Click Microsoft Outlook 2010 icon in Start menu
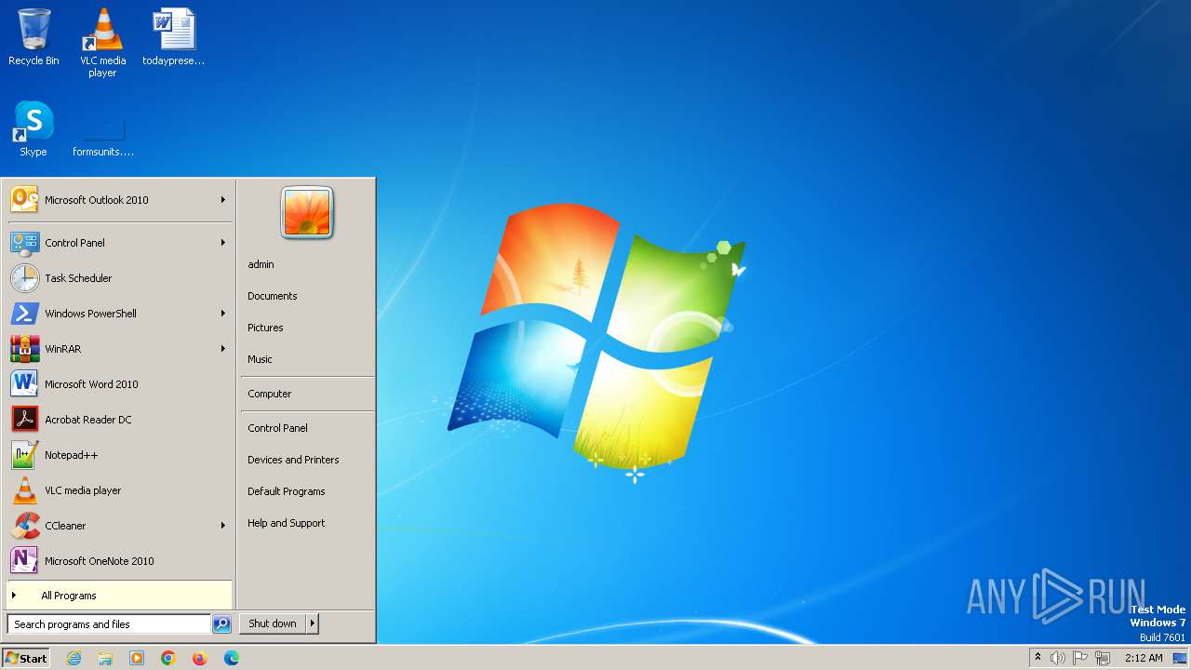The width and height of the screenshot is (1191, 670). (x=25, y=200)
